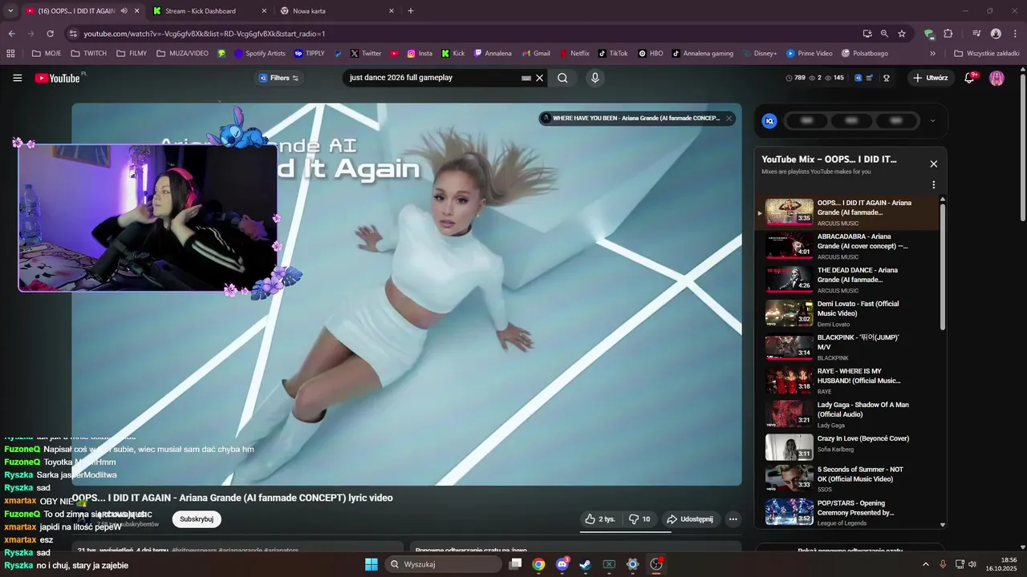This screenshot has width=1027, height=577.
Task: Open Wszystkie zakładki all-bookmarks folder
Action: [986, 54]
